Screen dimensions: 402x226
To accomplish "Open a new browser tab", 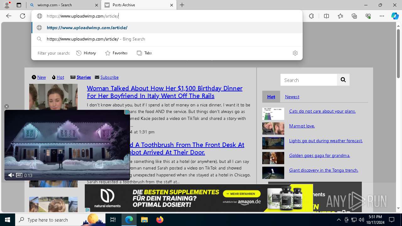I will point(182,5).
